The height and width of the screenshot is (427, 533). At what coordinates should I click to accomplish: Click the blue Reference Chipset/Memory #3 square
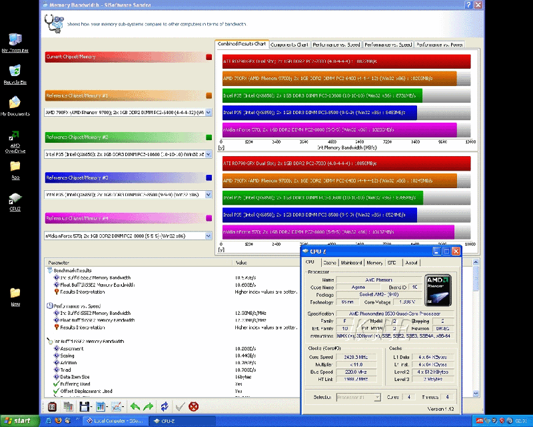coord(209,177)
